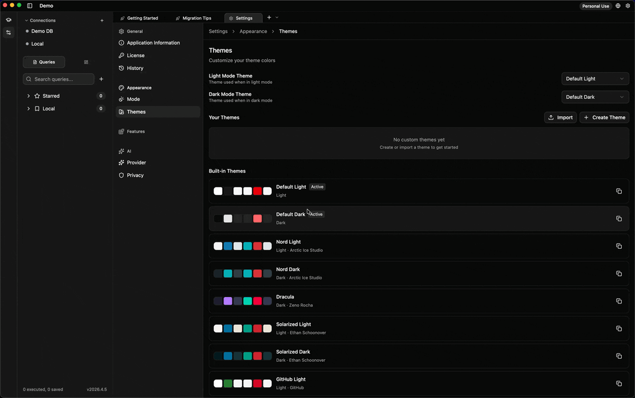Click the Application Information info icon
Image resolution: width=635 pixels, height=398 pixels.
[x=121, y=43]
